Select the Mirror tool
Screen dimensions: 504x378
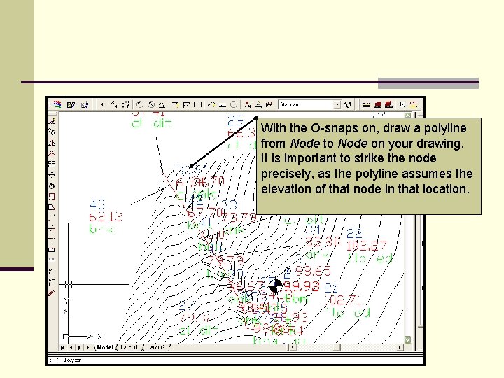pyautogui.click(x=52, y=142)
